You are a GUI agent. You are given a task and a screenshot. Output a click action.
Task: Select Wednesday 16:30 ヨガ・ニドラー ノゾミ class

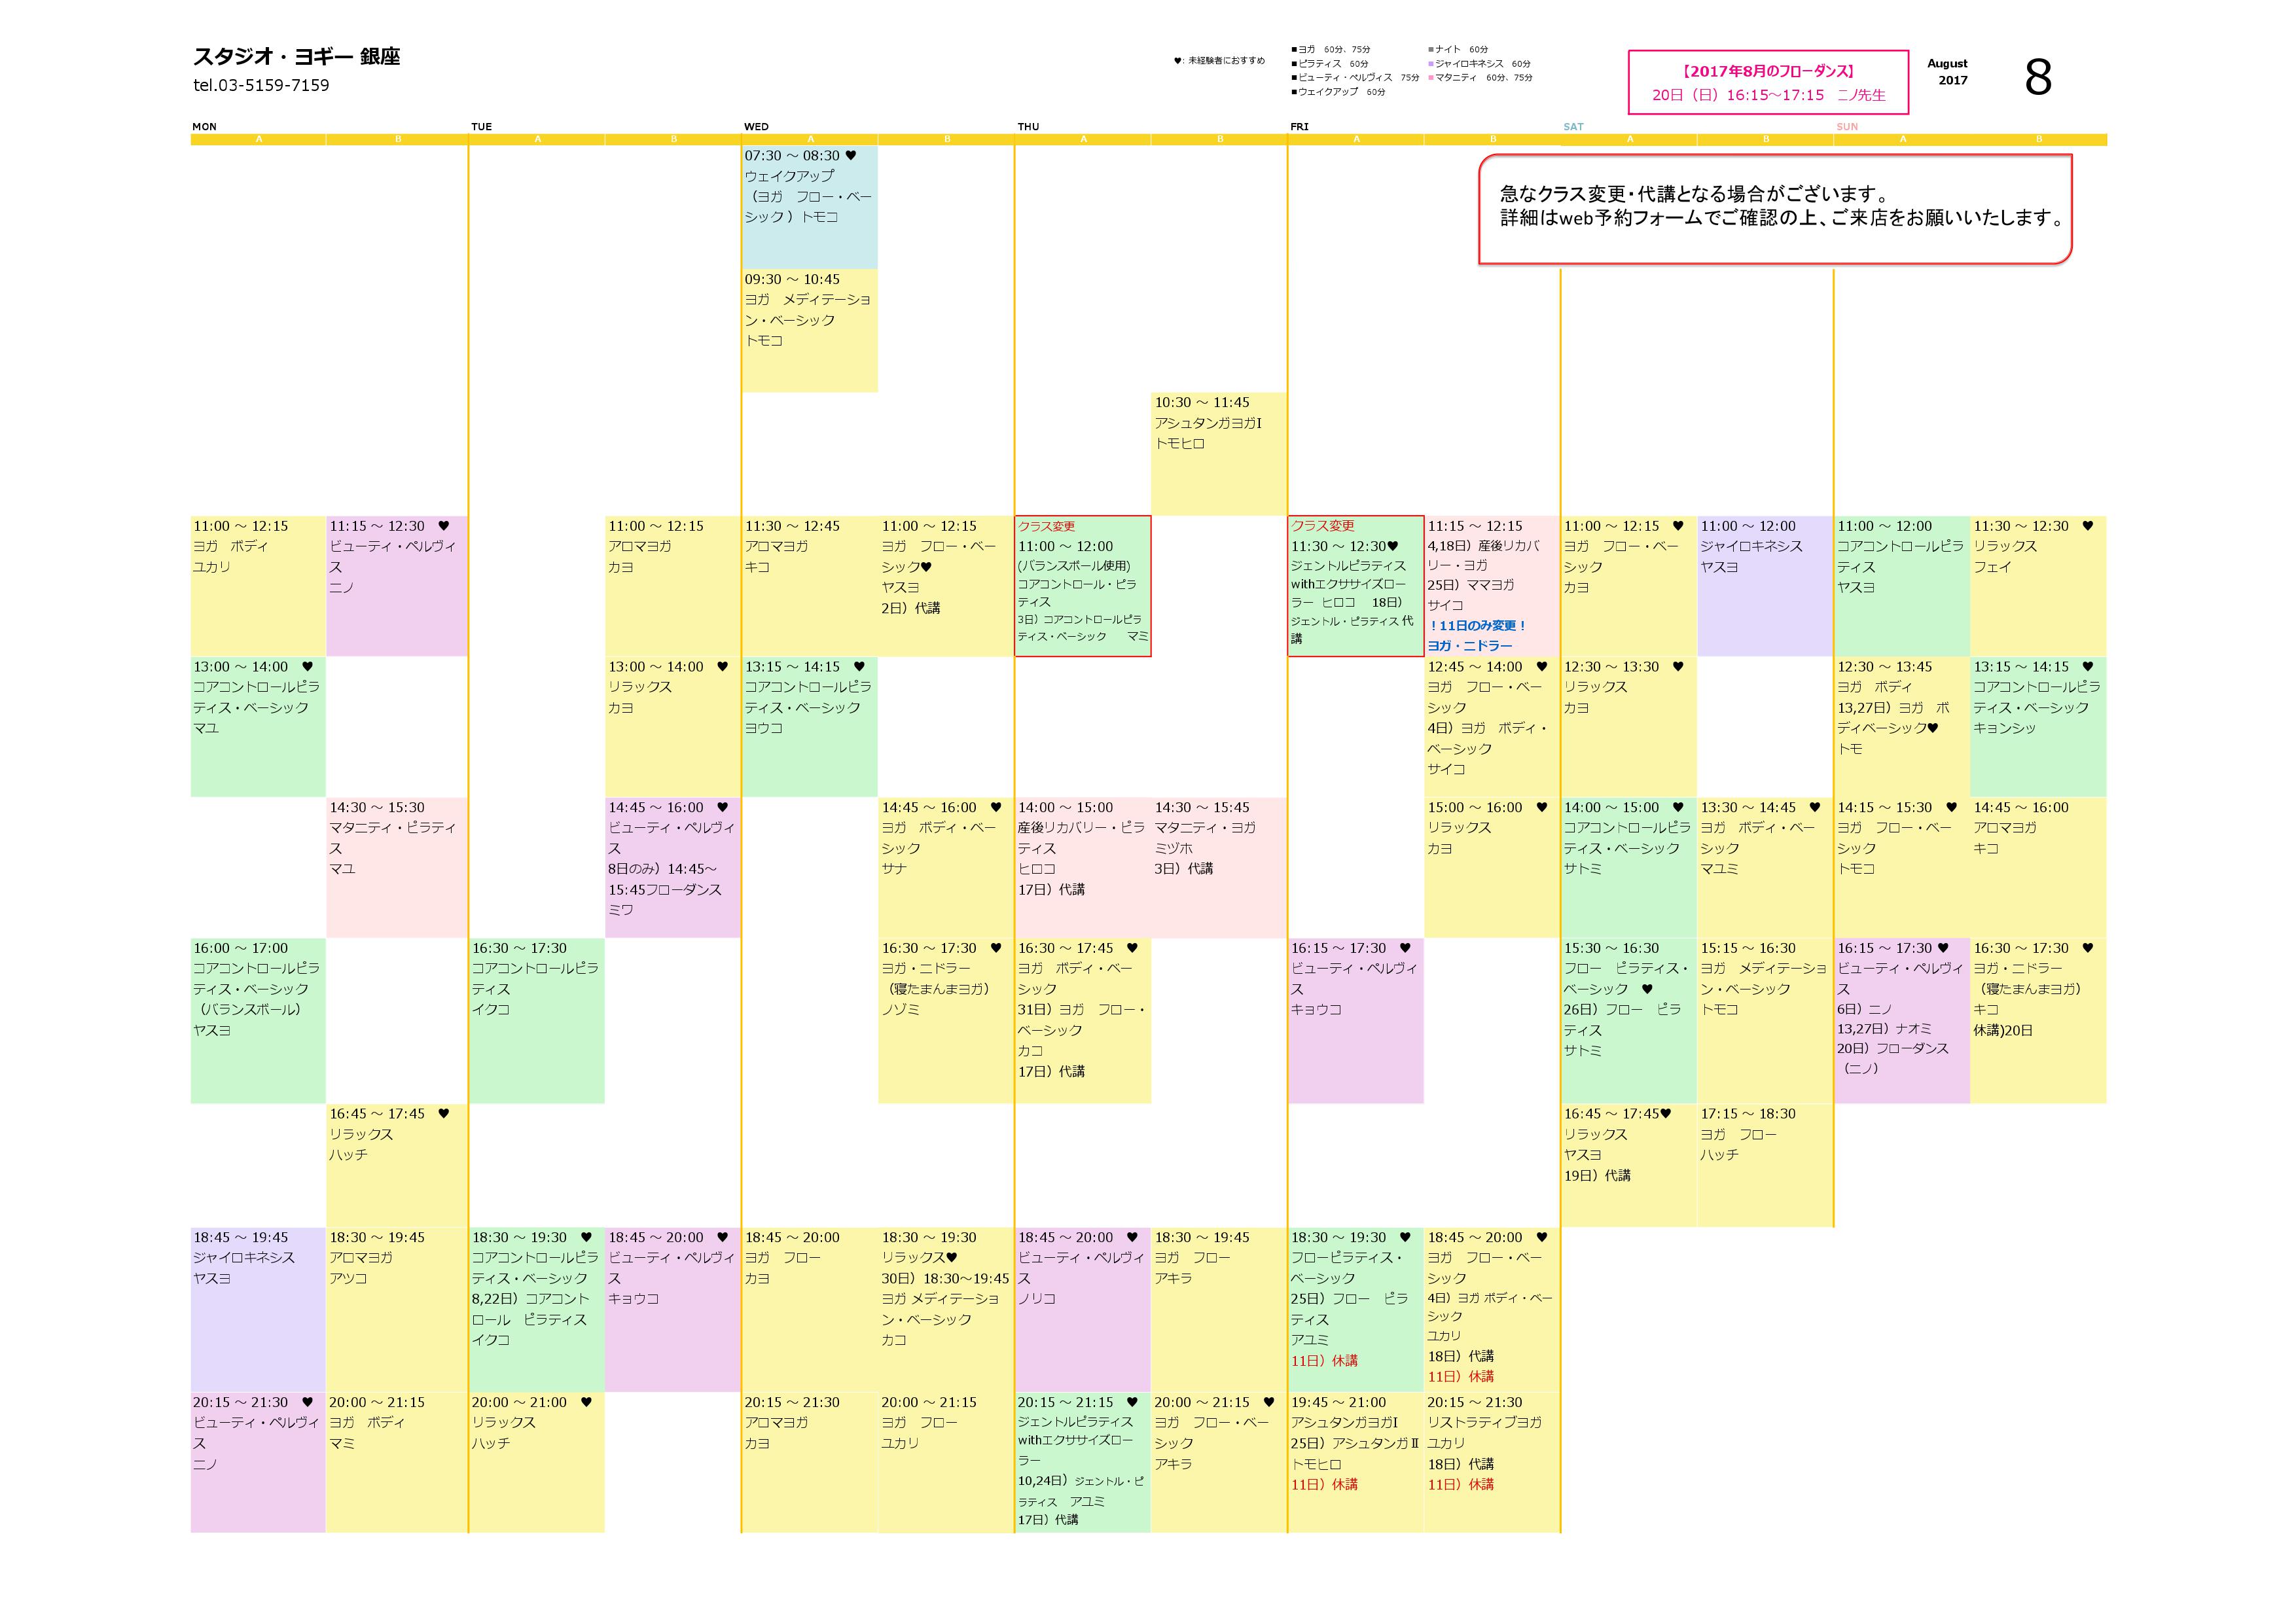(x=946, y=1021)
